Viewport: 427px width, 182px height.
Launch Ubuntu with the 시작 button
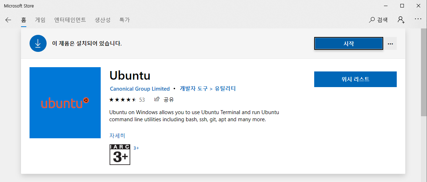[x=349, y=44]
